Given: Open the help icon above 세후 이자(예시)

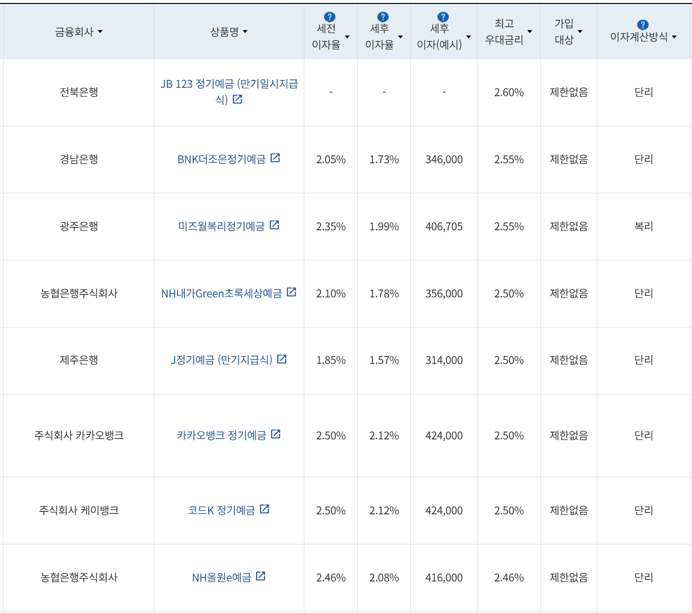Looking at the screenshot, I should point(443,17).
